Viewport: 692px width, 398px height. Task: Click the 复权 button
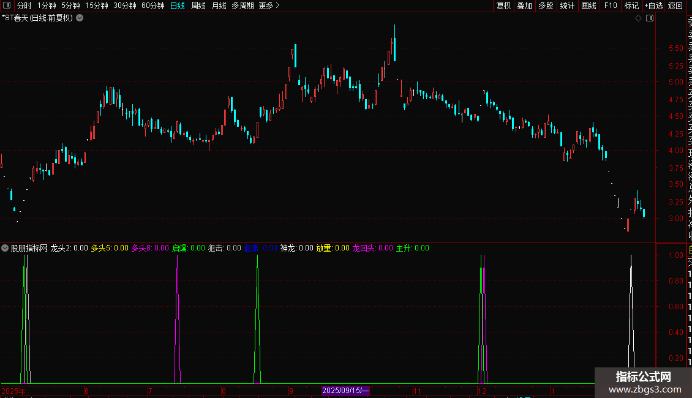(503, 6)
